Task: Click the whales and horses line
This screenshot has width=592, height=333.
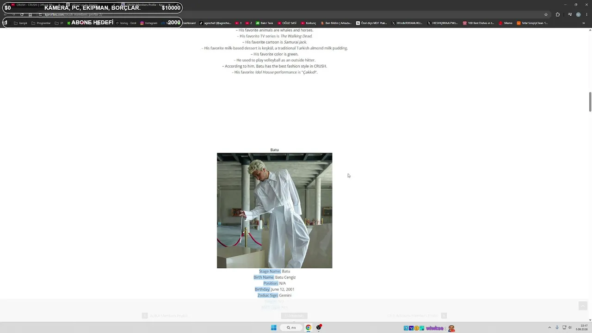Action: pos(274,30)
